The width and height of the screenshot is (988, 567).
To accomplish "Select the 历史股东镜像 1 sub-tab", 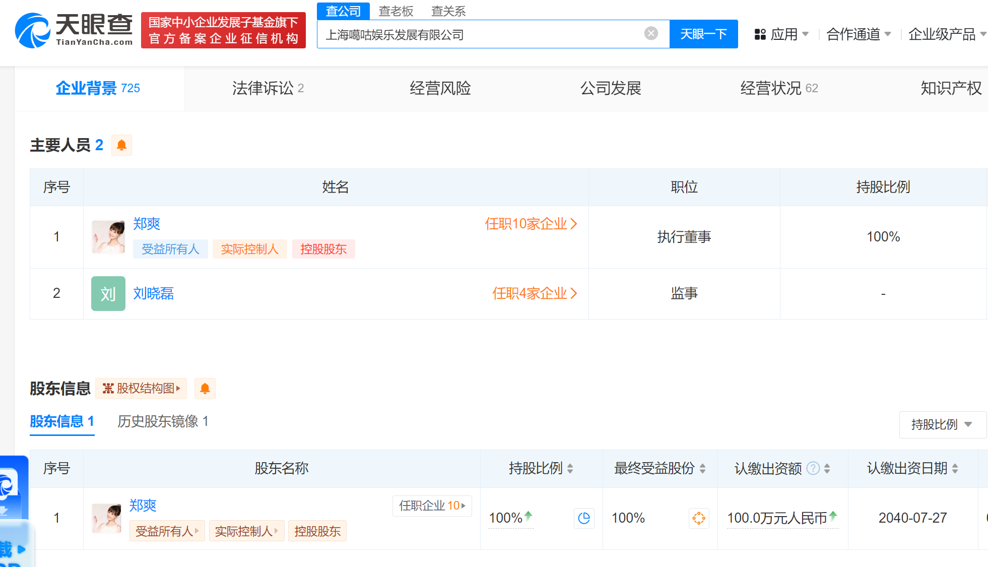I will coord(163,421).
